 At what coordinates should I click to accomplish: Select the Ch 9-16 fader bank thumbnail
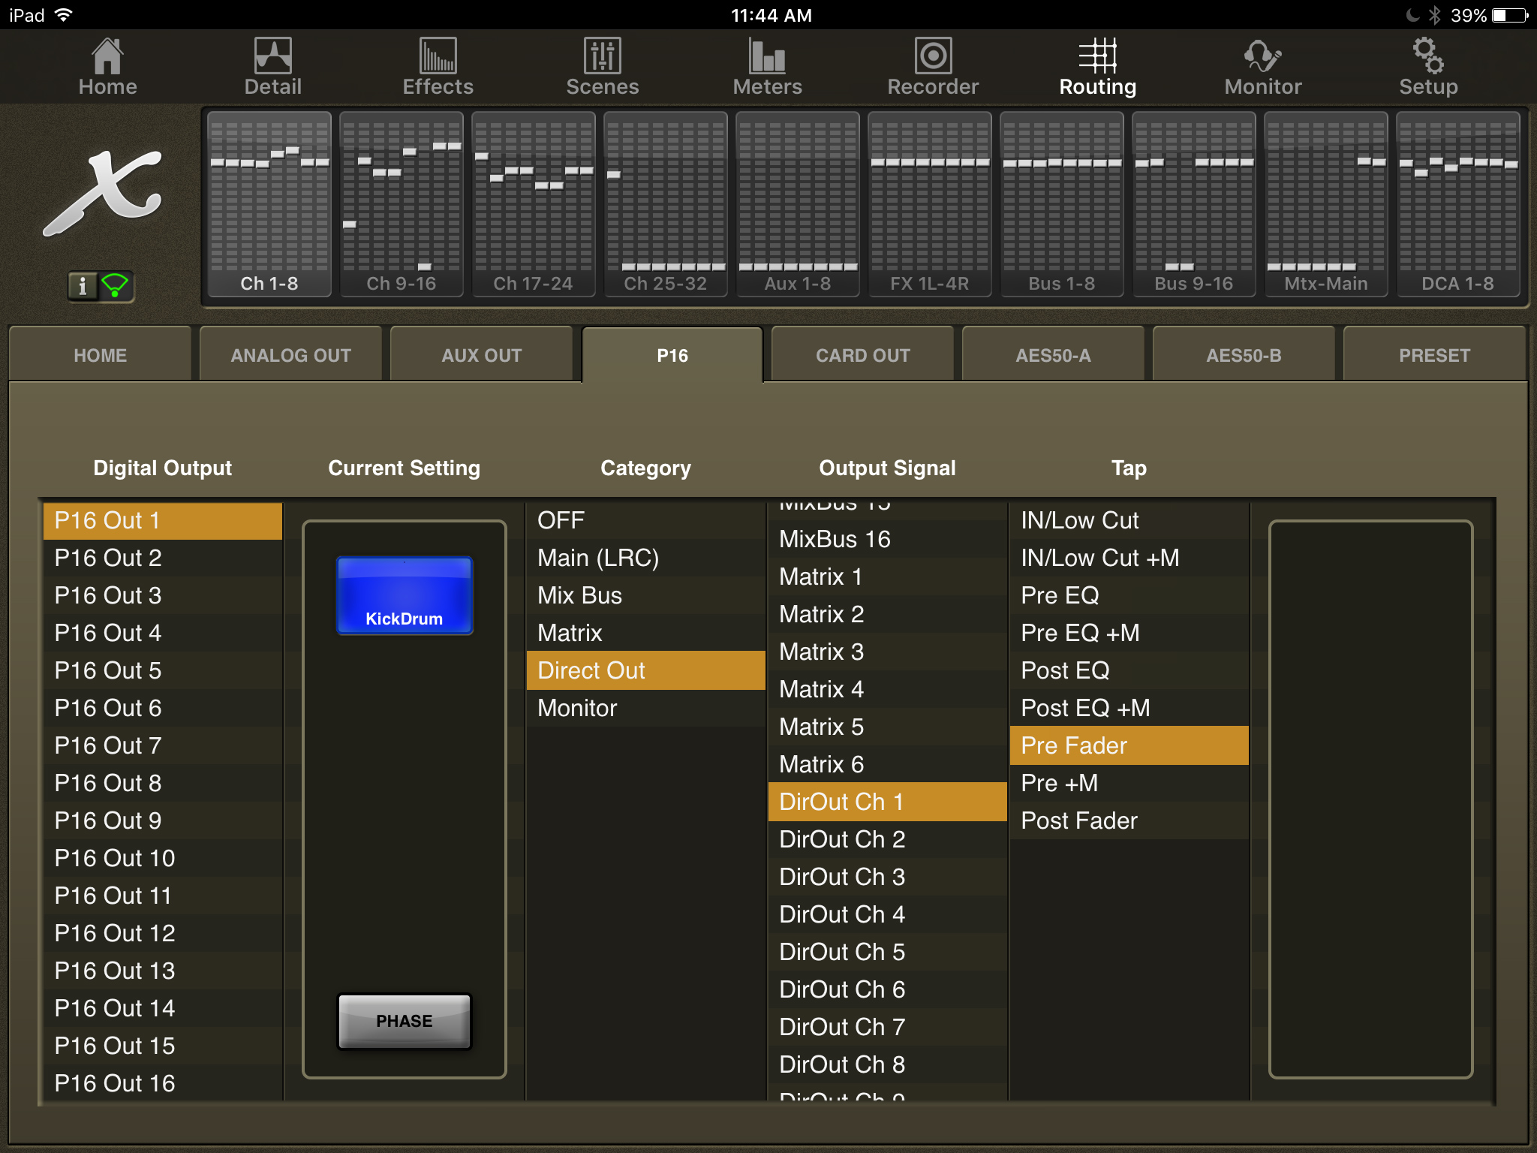(401, 204)
